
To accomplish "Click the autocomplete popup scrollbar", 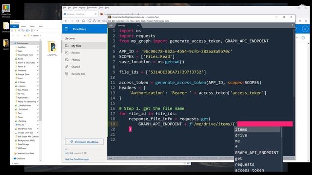I will click(282, 132).
